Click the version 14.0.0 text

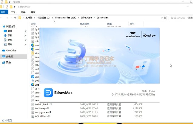[148, 91]
